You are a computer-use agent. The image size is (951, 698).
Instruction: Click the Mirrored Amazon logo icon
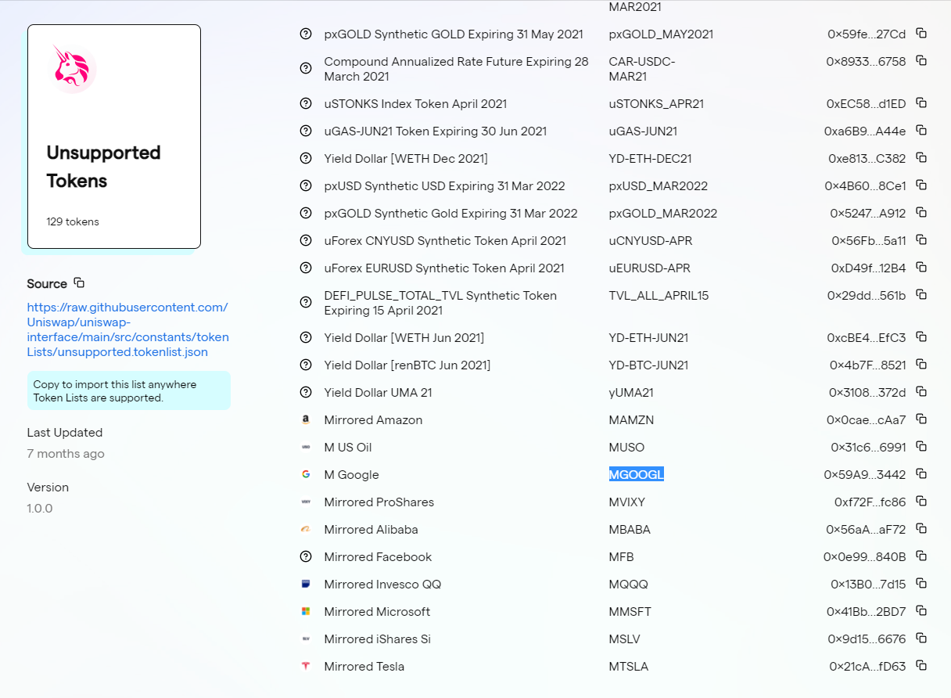(306, 419)
